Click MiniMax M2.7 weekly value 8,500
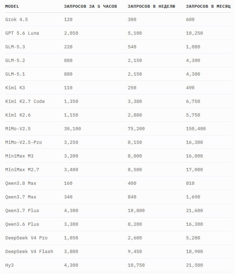The height and width of the screenshot is (274, 235). click(135, 169)
